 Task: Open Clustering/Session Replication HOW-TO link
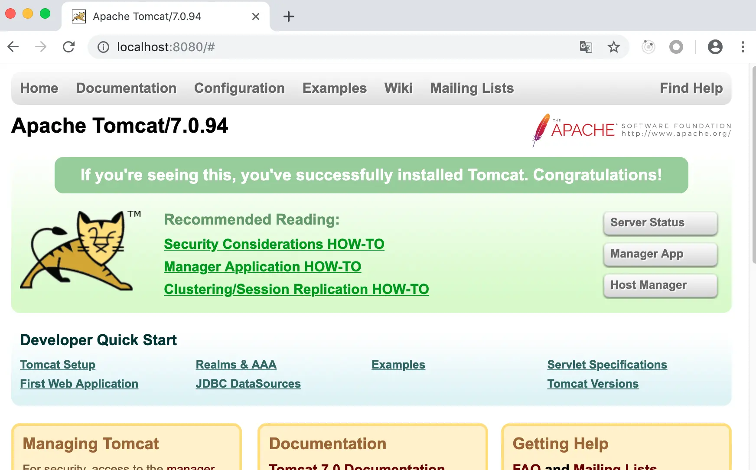pos(297,289)
